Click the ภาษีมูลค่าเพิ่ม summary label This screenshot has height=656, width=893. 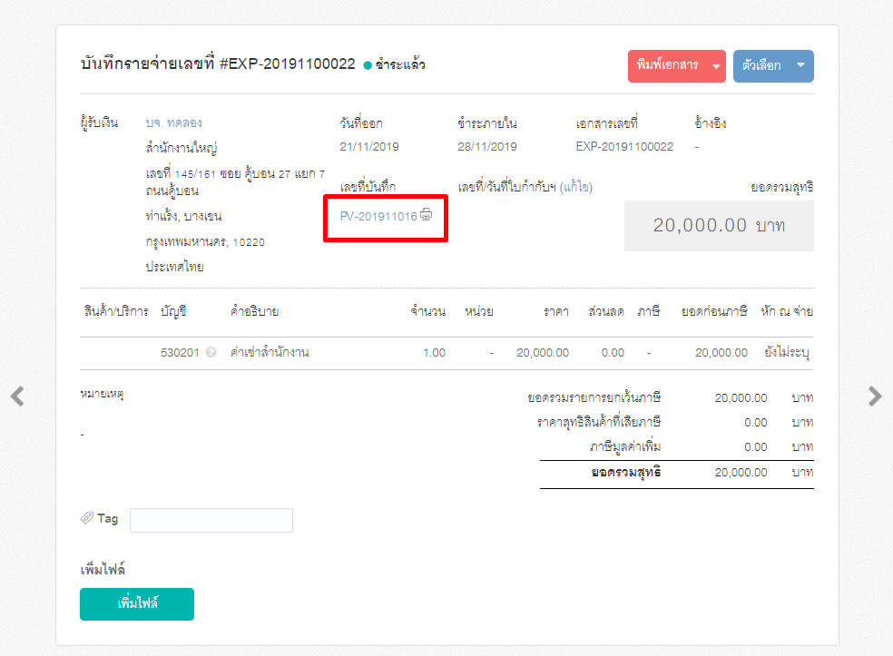coord(625,447)
